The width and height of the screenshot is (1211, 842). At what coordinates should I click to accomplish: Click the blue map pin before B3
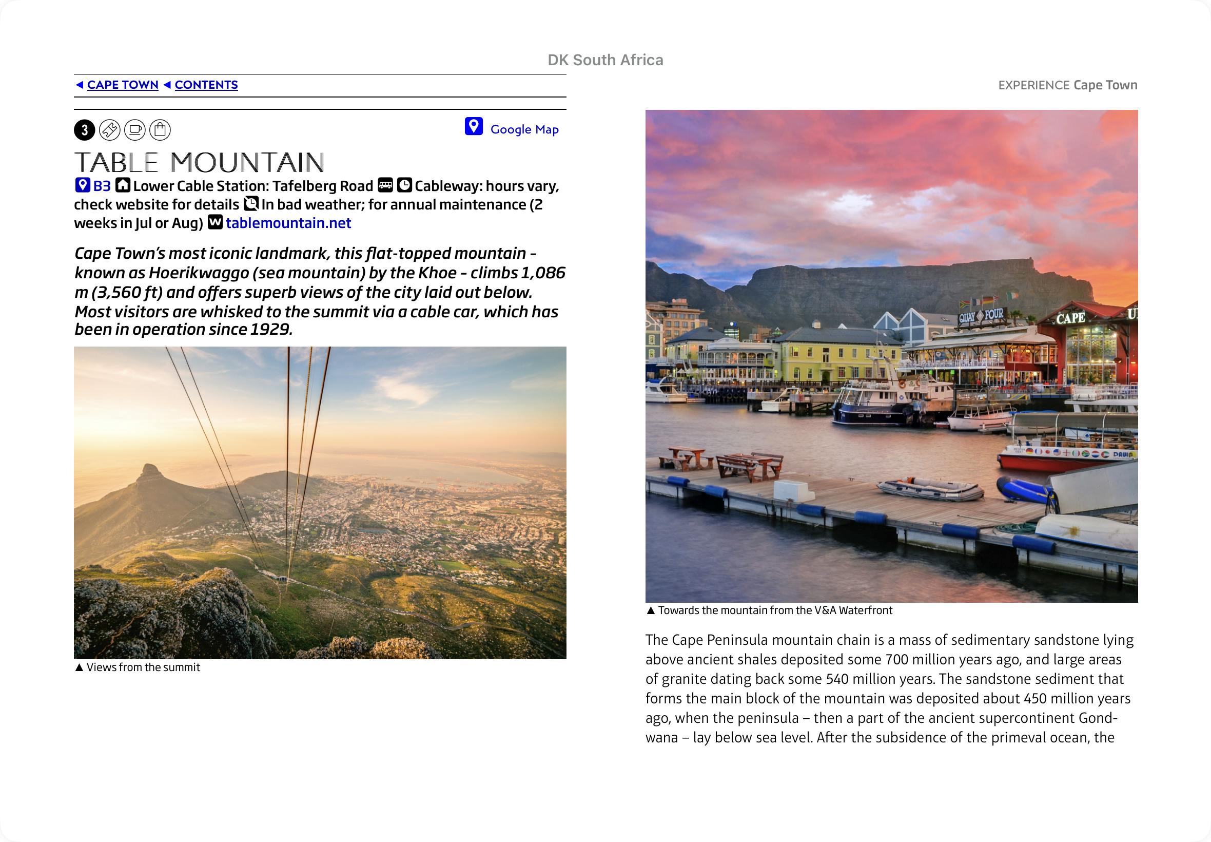(82, 185)
